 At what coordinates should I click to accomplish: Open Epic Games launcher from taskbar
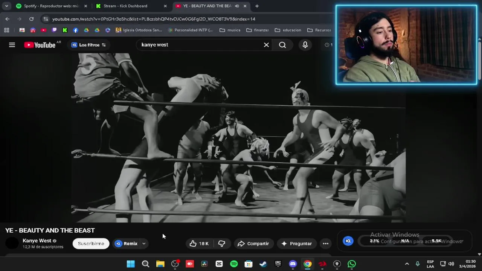tap(278, 264)
